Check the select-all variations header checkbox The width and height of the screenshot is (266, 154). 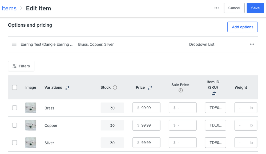[x=15, y=87]
